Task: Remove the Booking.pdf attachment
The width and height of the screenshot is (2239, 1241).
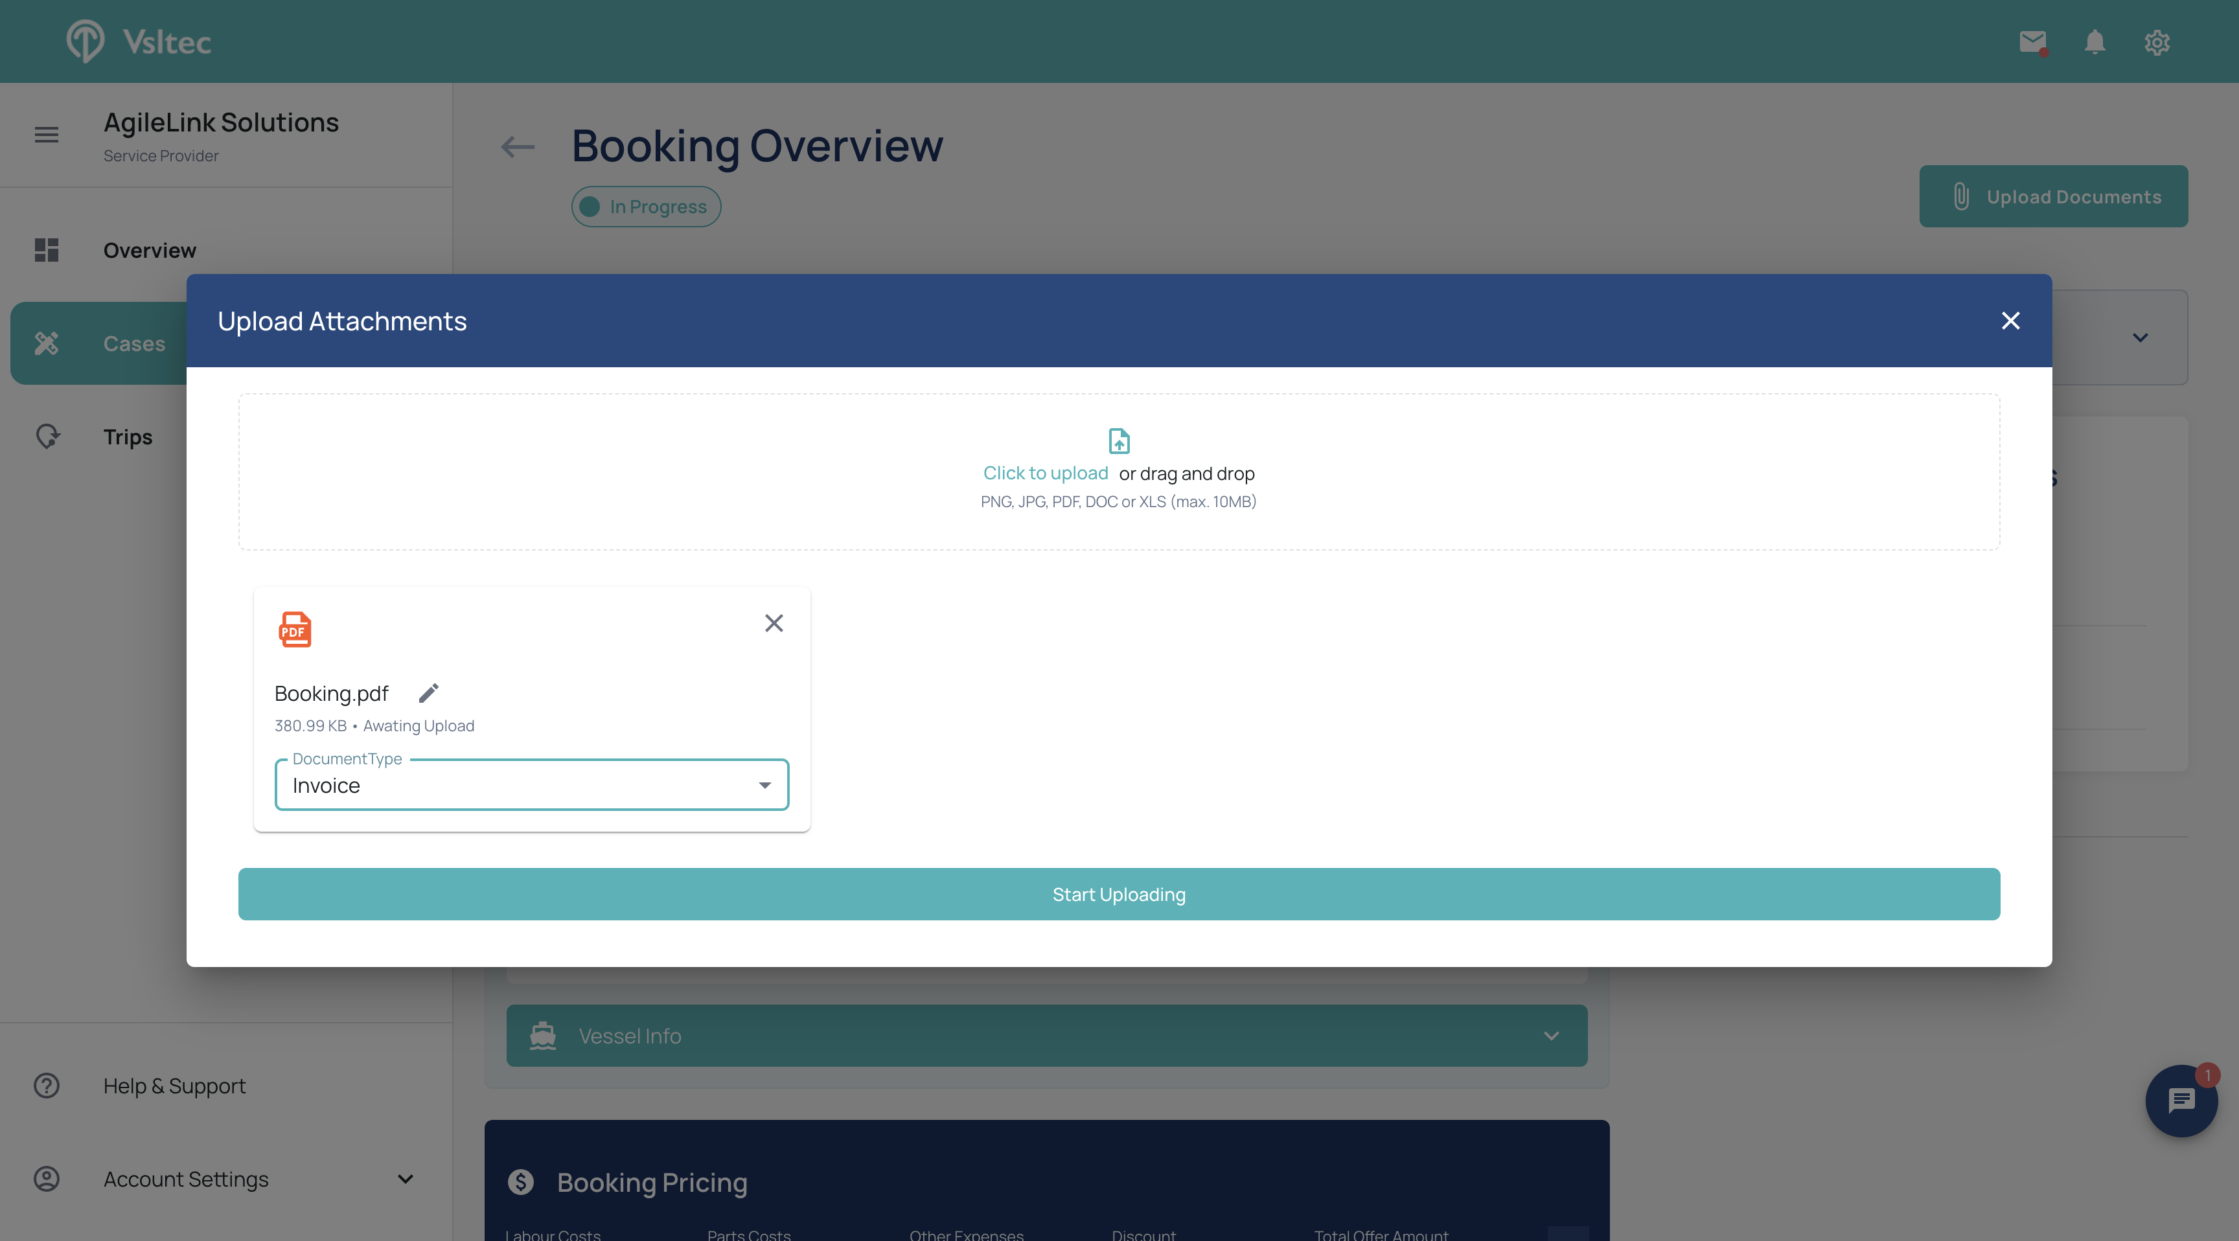Action: 774,623
